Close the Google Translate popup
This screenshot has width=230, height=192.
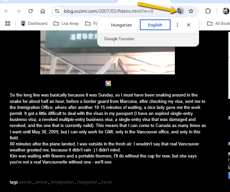[189, 25]
